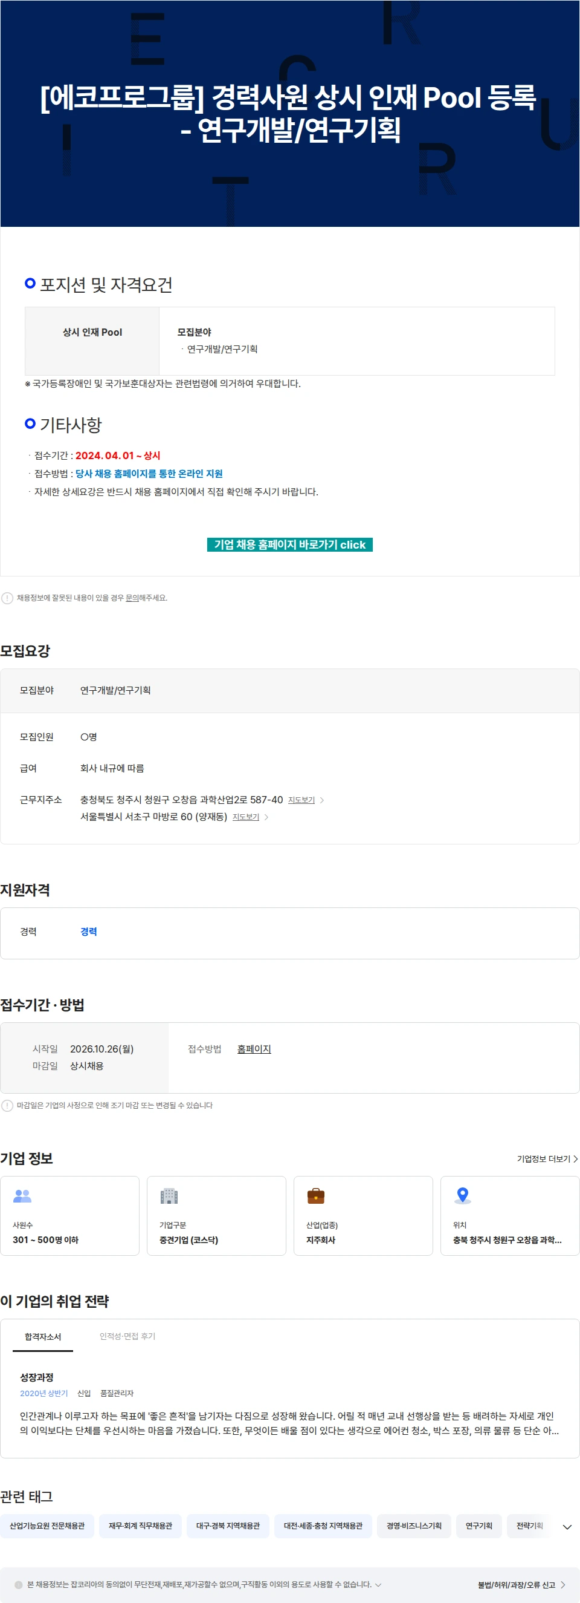Open the 홈페이지 application method link

pos(254,1049)
